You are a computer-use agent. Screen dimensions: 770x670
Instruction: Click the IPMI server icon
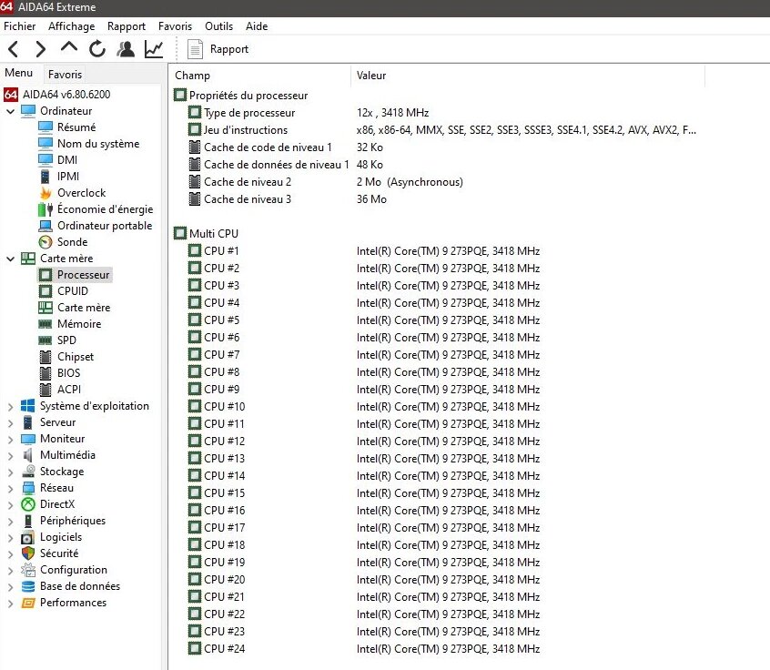click(x=46, y=177)
